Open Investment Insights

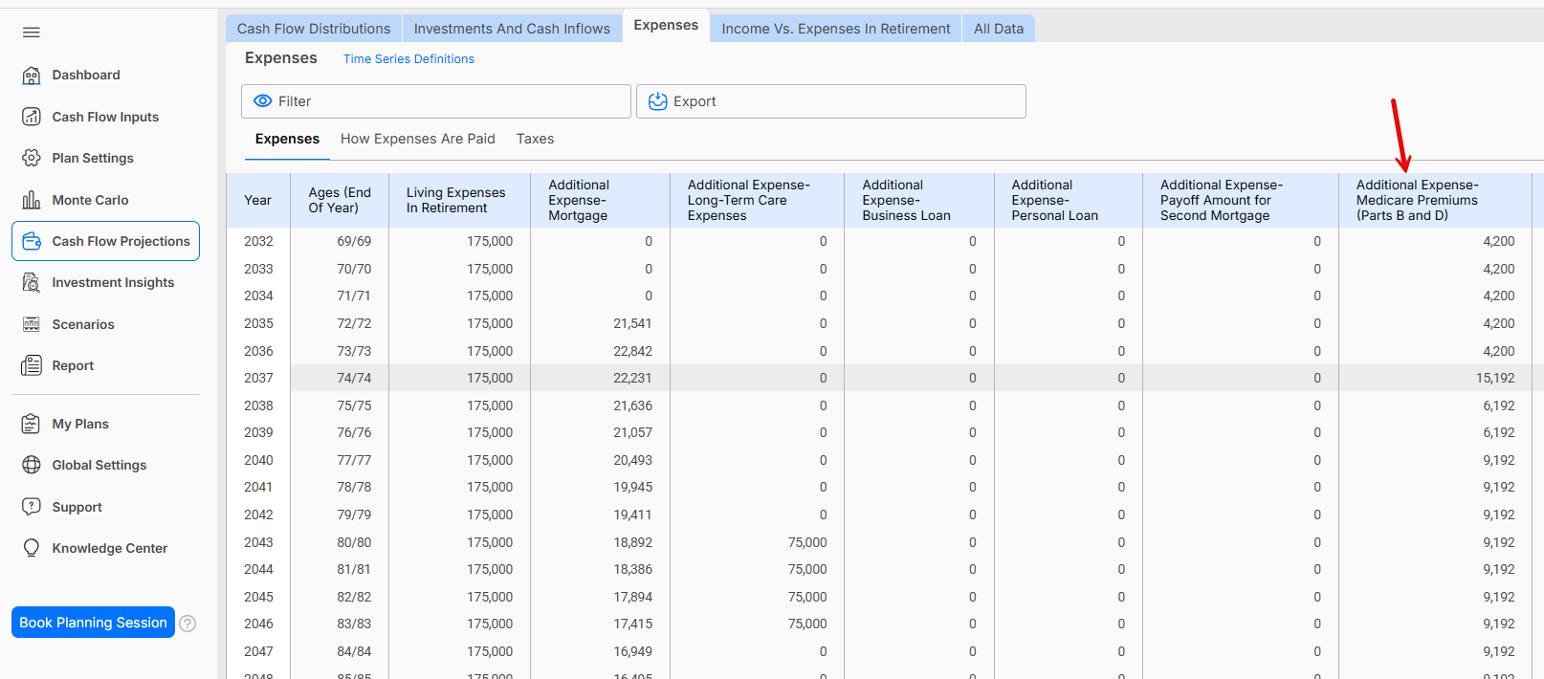[113, 282]
